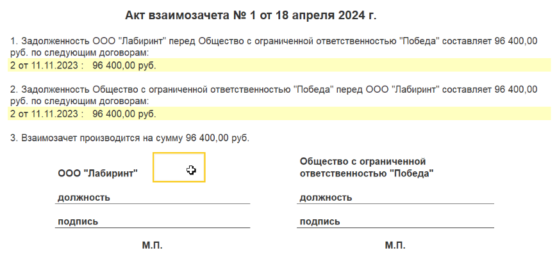Select second yellow contract row "2 от 11.11.2023"
The height and width of the screenshot is (262, 557).
(x=279, y=114)
